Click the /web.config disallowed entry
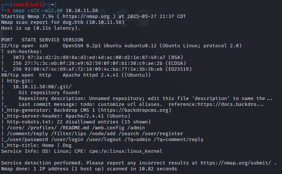This screenshot has width=282, height=174. (108, 128)
